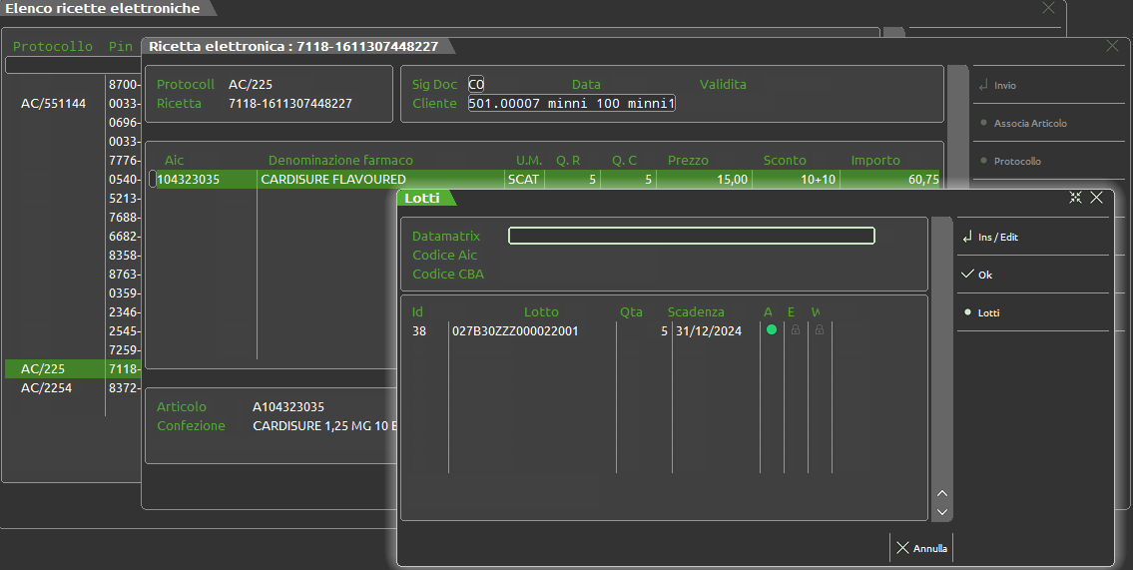Image resolution: width=1133 pixels, height=570 pixels.
Task: Close the Lotti dialog with X
Action: (1096, 198)
